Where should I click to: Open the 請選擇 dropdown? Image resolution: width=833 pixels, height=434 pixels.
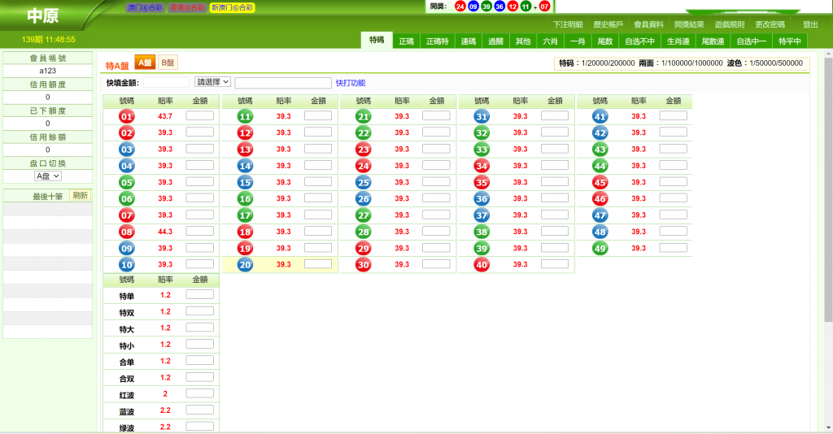pyautogui.click(x=212, y=82)
